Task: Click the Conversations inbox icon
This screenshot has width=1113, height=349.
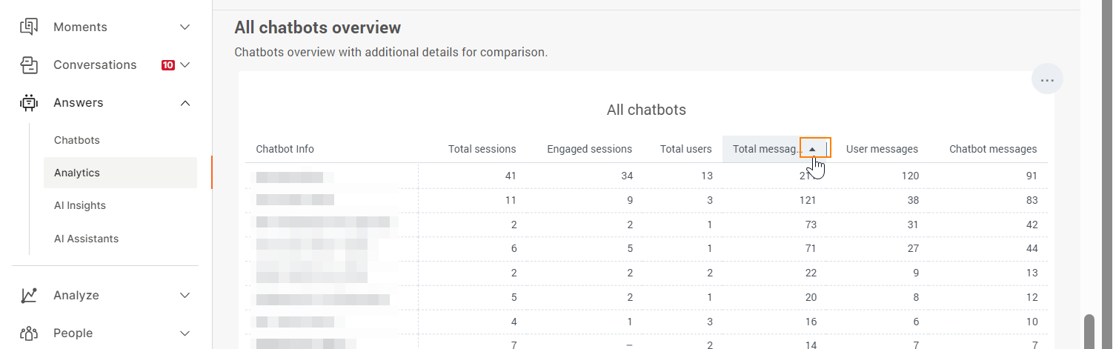Action: (x=29, y=65)
